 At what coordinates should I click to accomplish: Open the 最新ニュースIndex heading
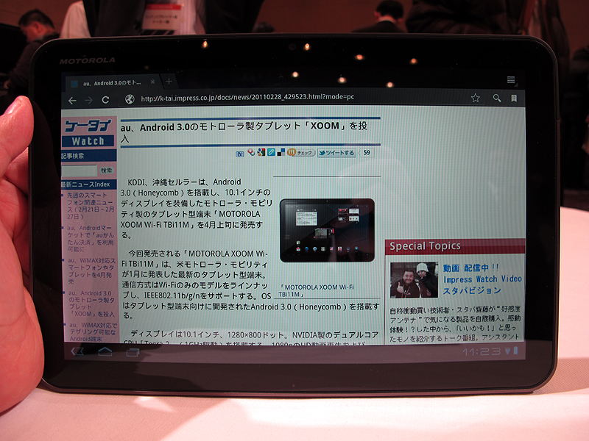[x=88, y=184]
